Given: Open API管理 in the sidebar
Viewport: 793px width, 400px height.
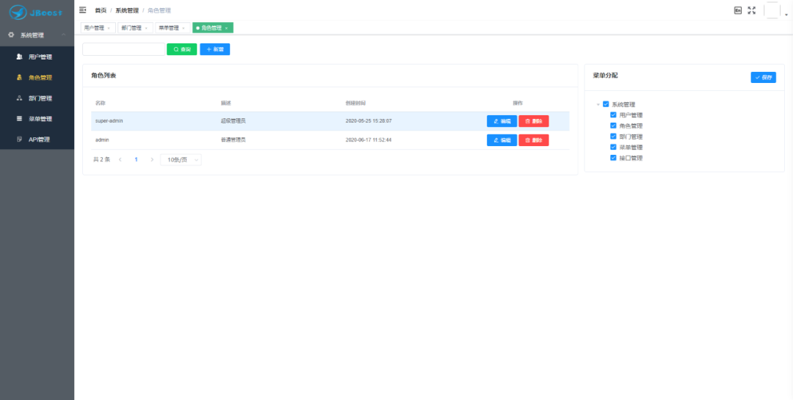Looking at the screenshot, I should click(x=37, y=139).
